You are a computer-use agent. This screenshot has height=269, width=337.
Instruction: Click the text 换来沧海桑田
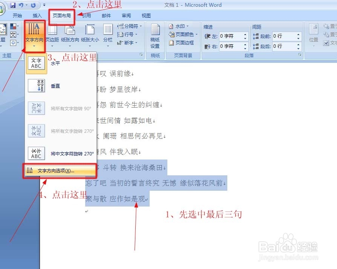coord(141,167)
